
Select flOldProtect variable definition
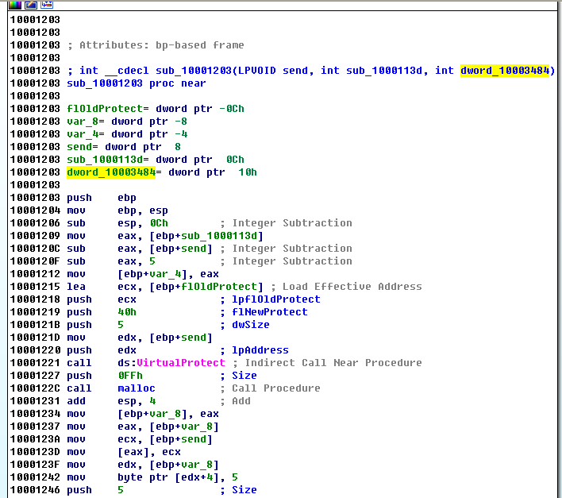(156, 109)
